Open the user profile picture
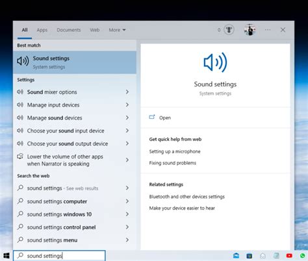 pyautogui.click(x=250, y=30)
